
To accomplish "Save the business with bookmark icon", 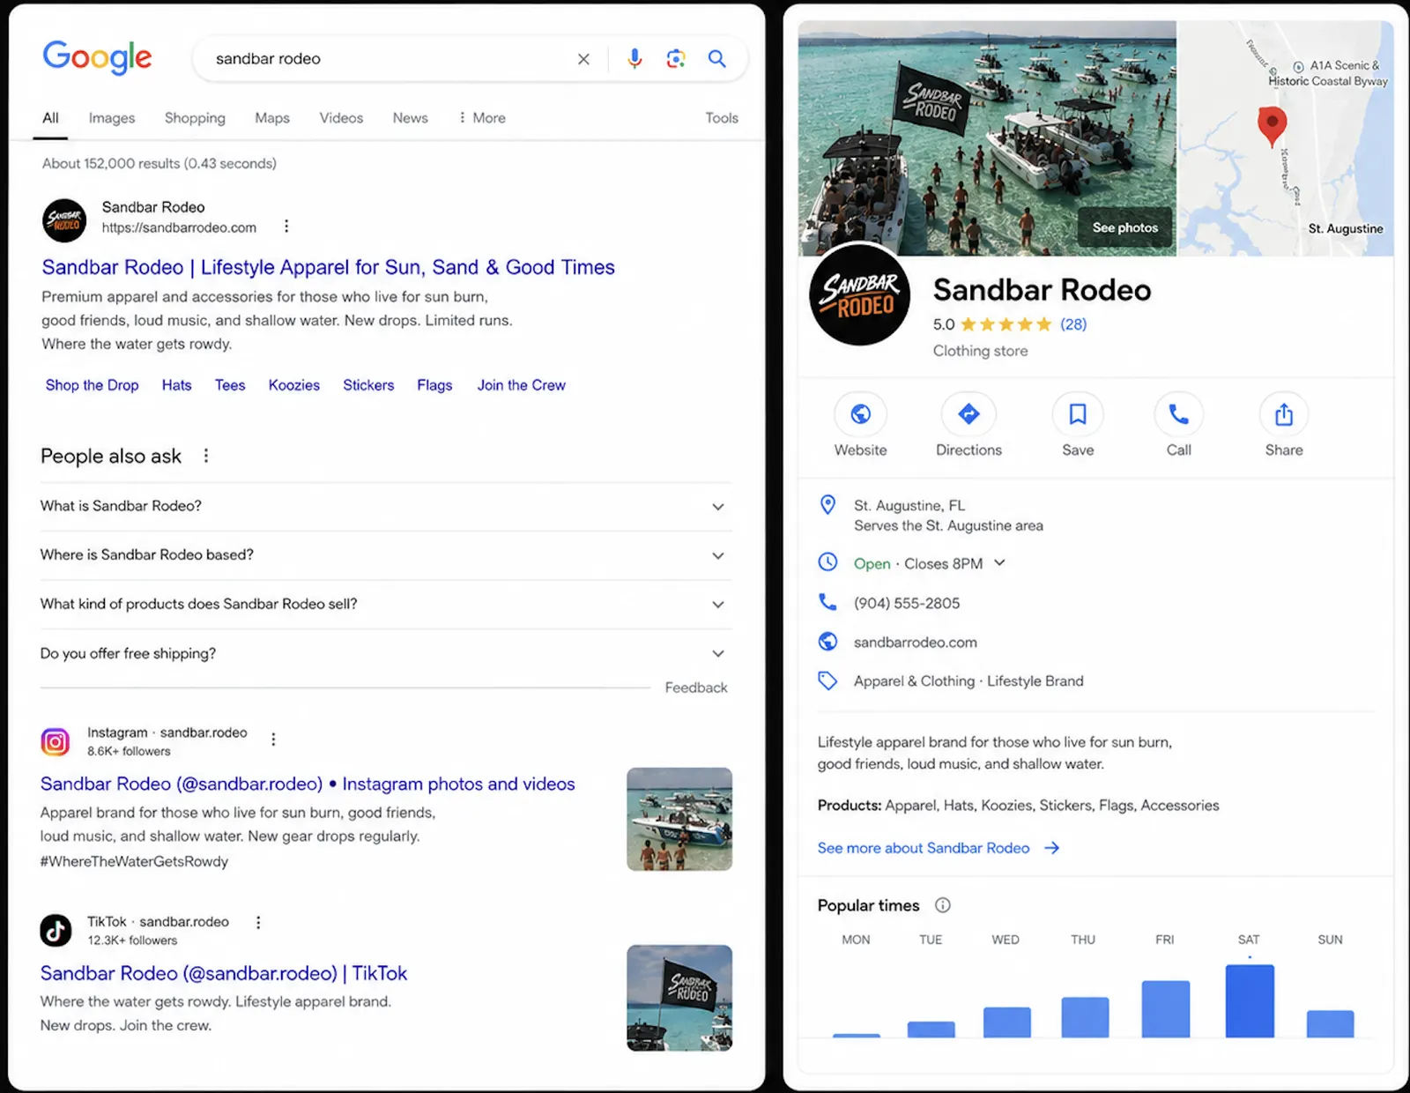I will (1078, 414).
